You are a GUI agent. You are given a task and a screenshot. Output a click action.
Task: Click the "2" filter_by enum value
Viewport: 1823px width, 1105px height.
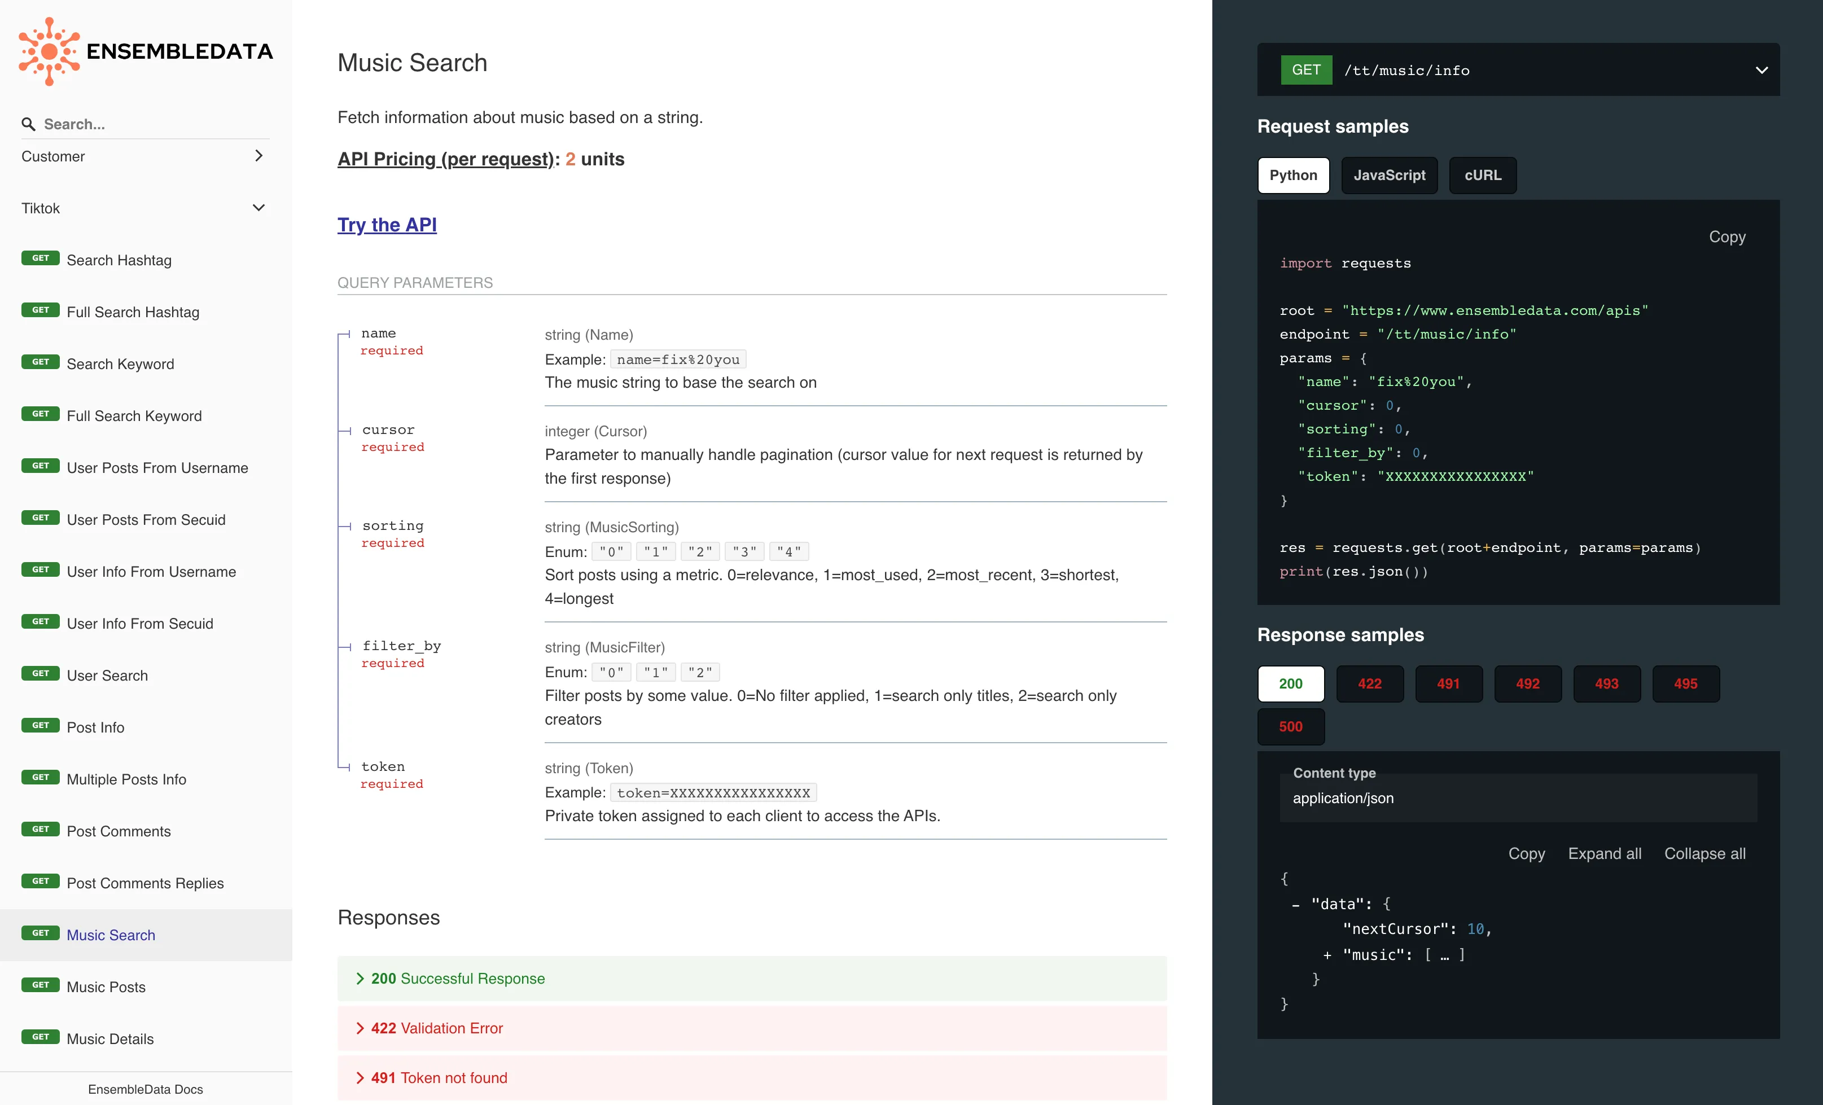[700, 672]
